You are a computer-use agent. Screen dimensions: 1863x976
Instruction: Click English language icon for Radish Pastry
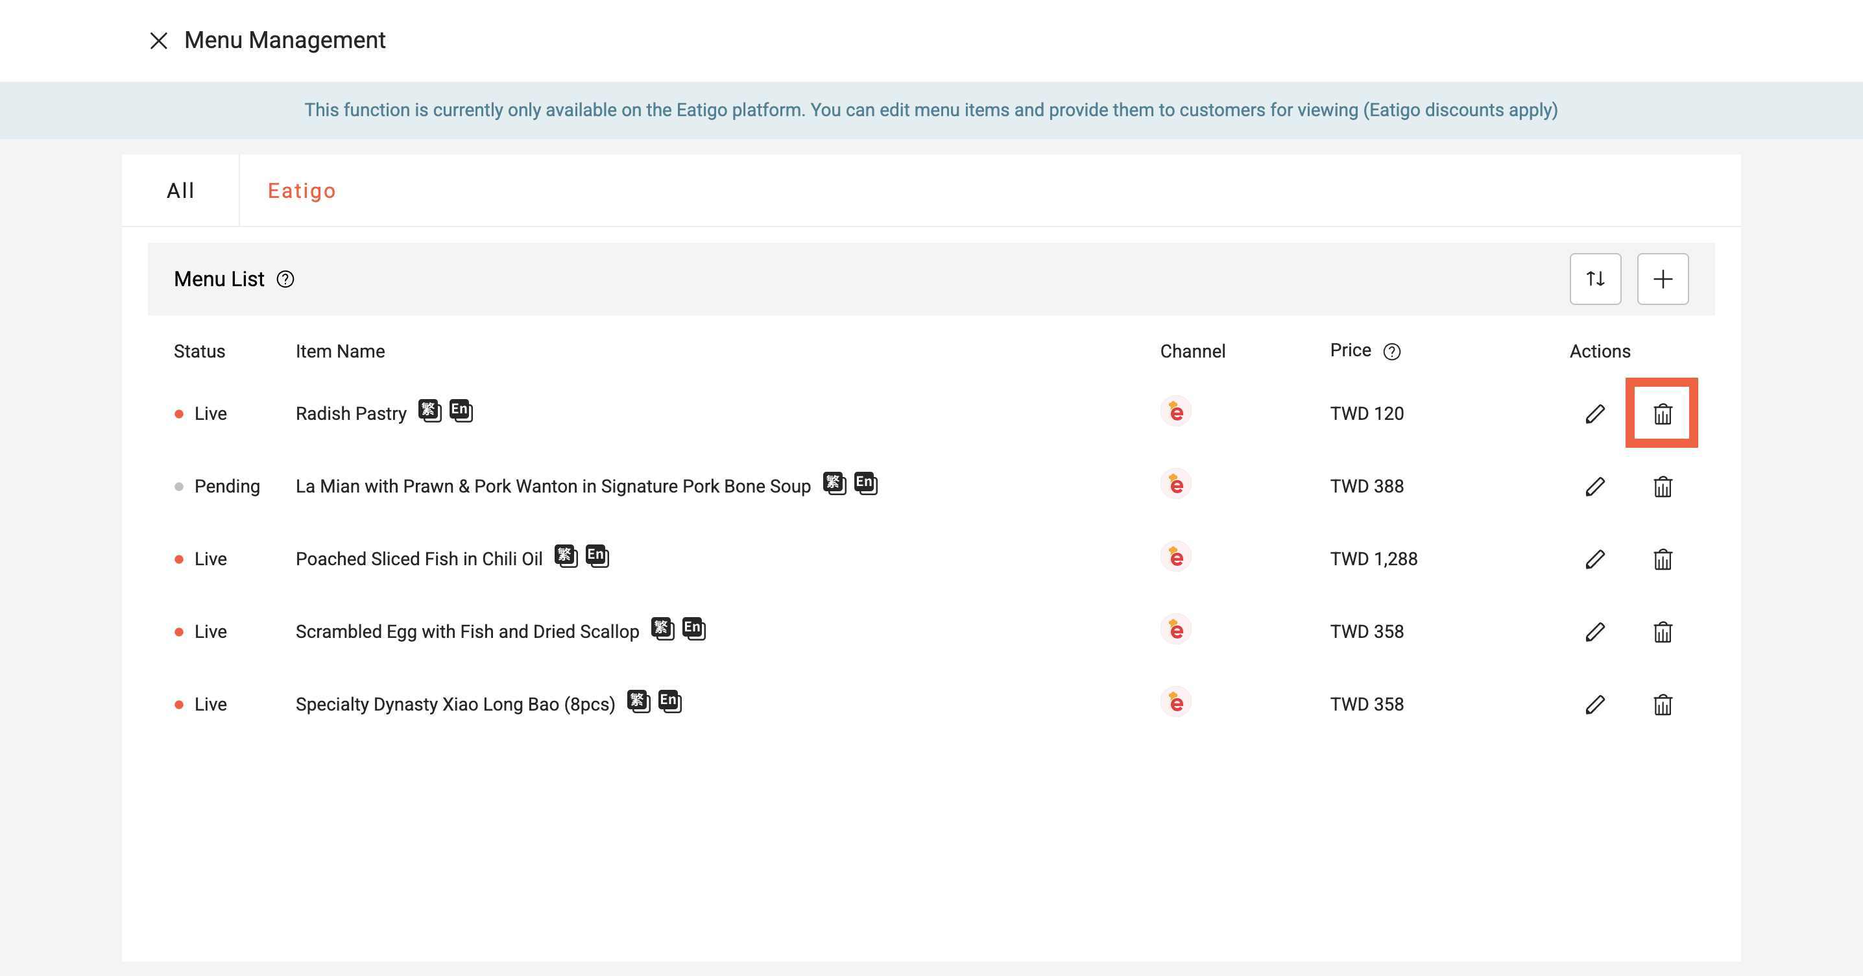tap(461, 410)
